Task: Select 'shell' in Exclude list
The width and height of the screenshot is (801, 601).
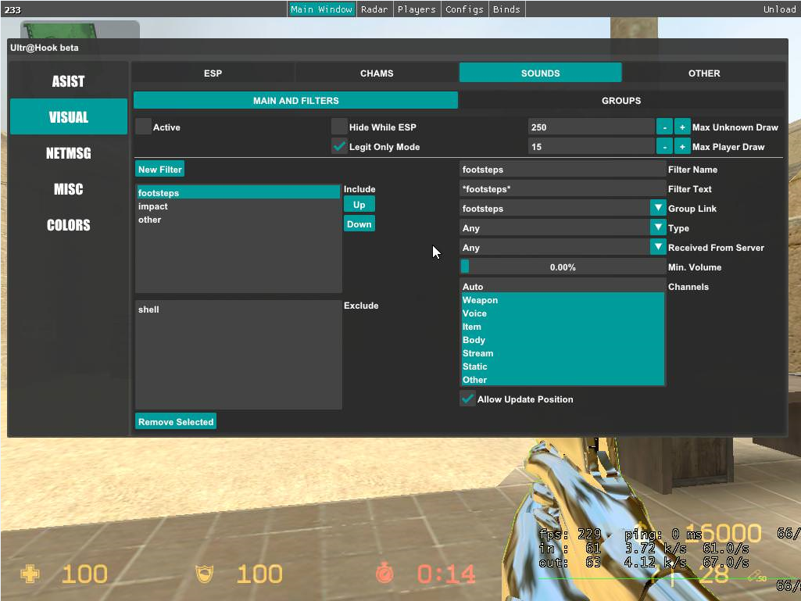Action: [238, 309]
